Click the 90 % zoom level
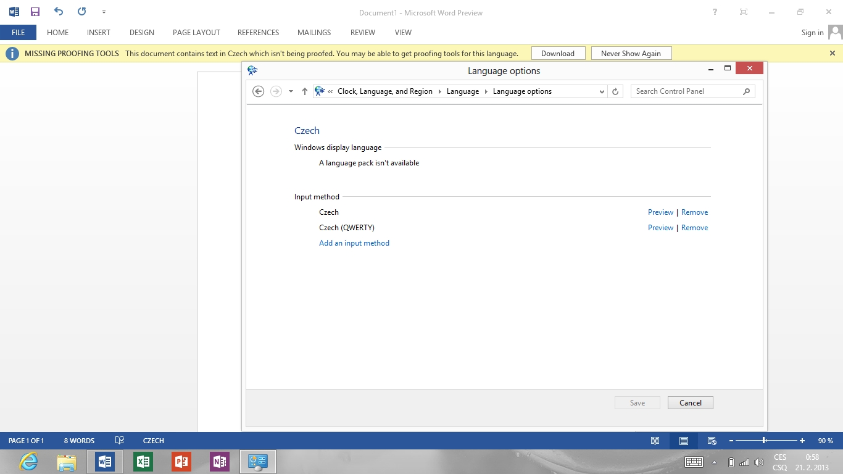 point(826,441)
